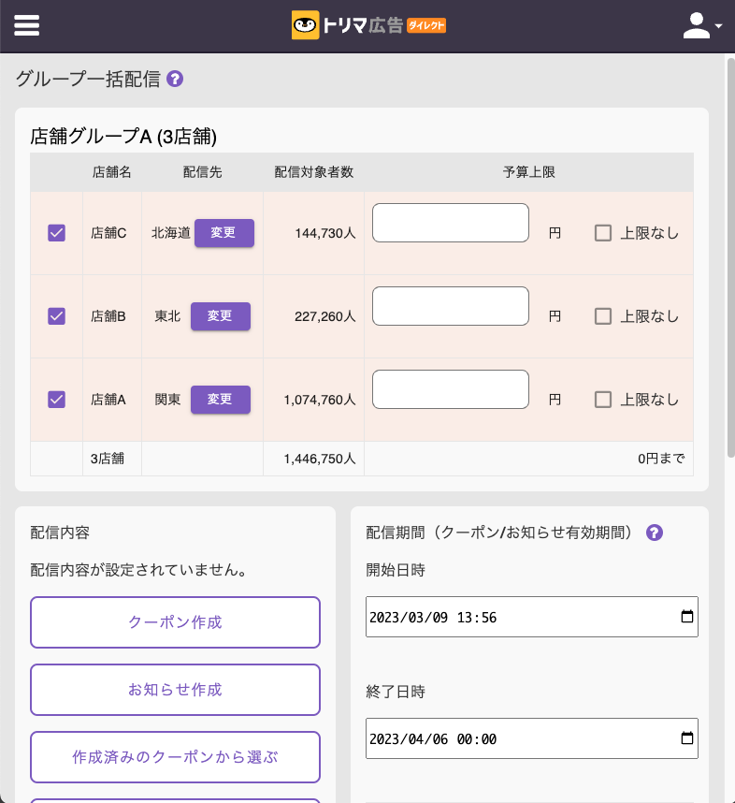Open calendar picker for 開始日時
Image resolution: width=735 pixels, height=803 pixels.
pyautogui.click(x=687, y=616)
